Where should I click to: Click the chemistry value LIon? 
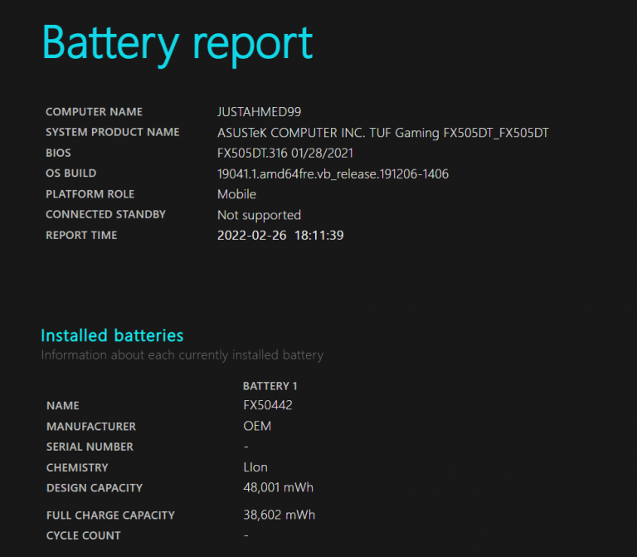click(255, 468)
